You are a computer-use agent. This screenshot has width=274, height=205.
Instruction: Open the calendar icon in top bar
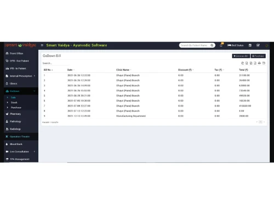tap(250, 45)
